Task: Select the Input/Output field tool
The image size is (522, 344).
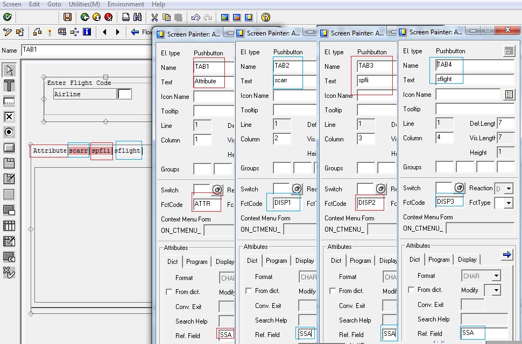Action: [x=8, y=101]
